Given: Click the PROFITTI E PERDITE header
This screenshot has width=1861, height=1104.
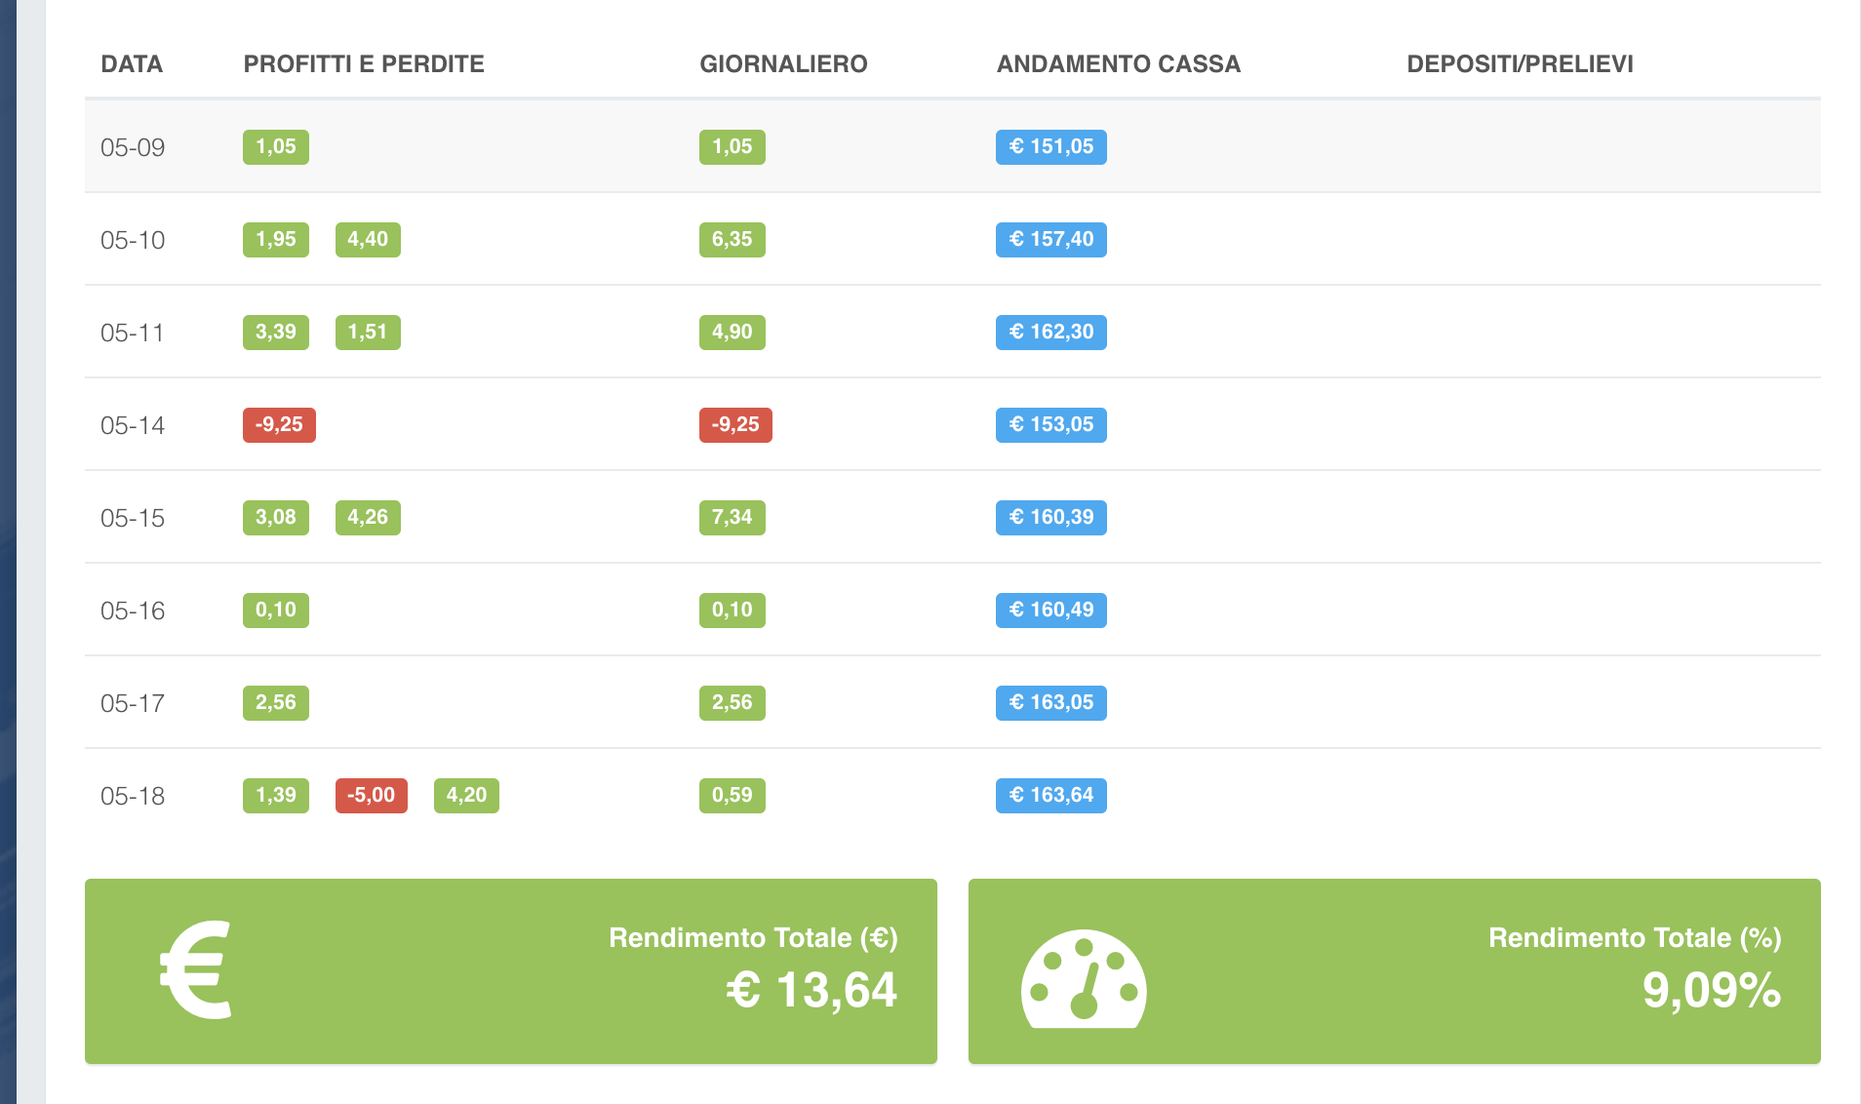Looking at the screenshot, I should [364, 64].
